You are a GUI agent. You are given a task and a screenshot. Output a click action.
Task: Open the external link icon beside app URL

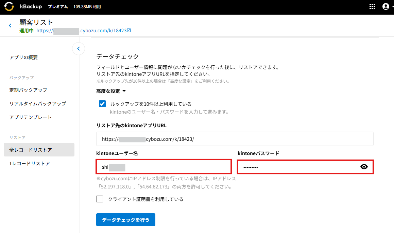[x=129, y=30]
